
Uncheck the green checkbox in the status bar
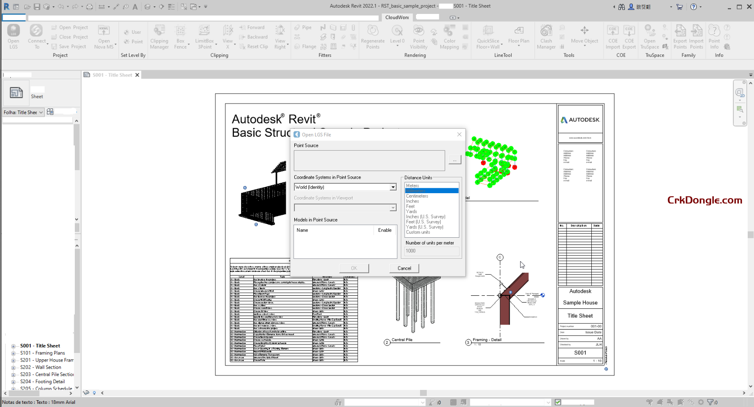(558, 402)
